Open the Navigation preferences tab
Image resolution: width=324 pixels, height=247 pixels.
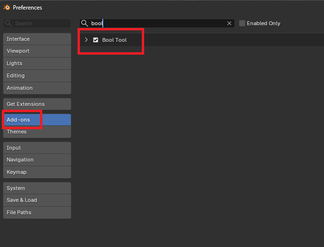point(37,160)
